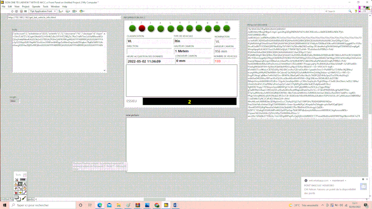372x209 pixels.
Task: Select the Connect Wire spool tool
Action: coord(16,189)
